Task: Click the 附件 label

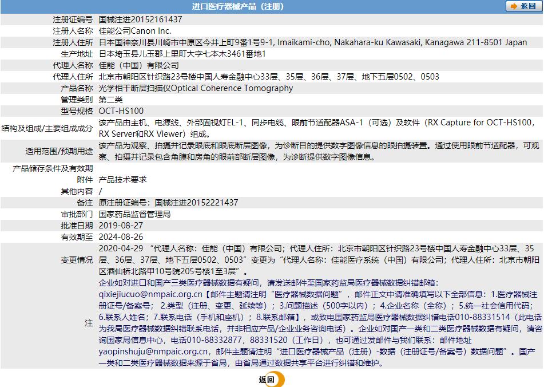Action: coord(85,180)
